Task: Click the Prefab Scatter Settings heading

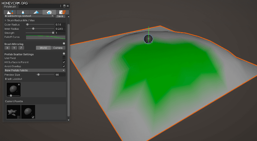Action: (19, 54)
